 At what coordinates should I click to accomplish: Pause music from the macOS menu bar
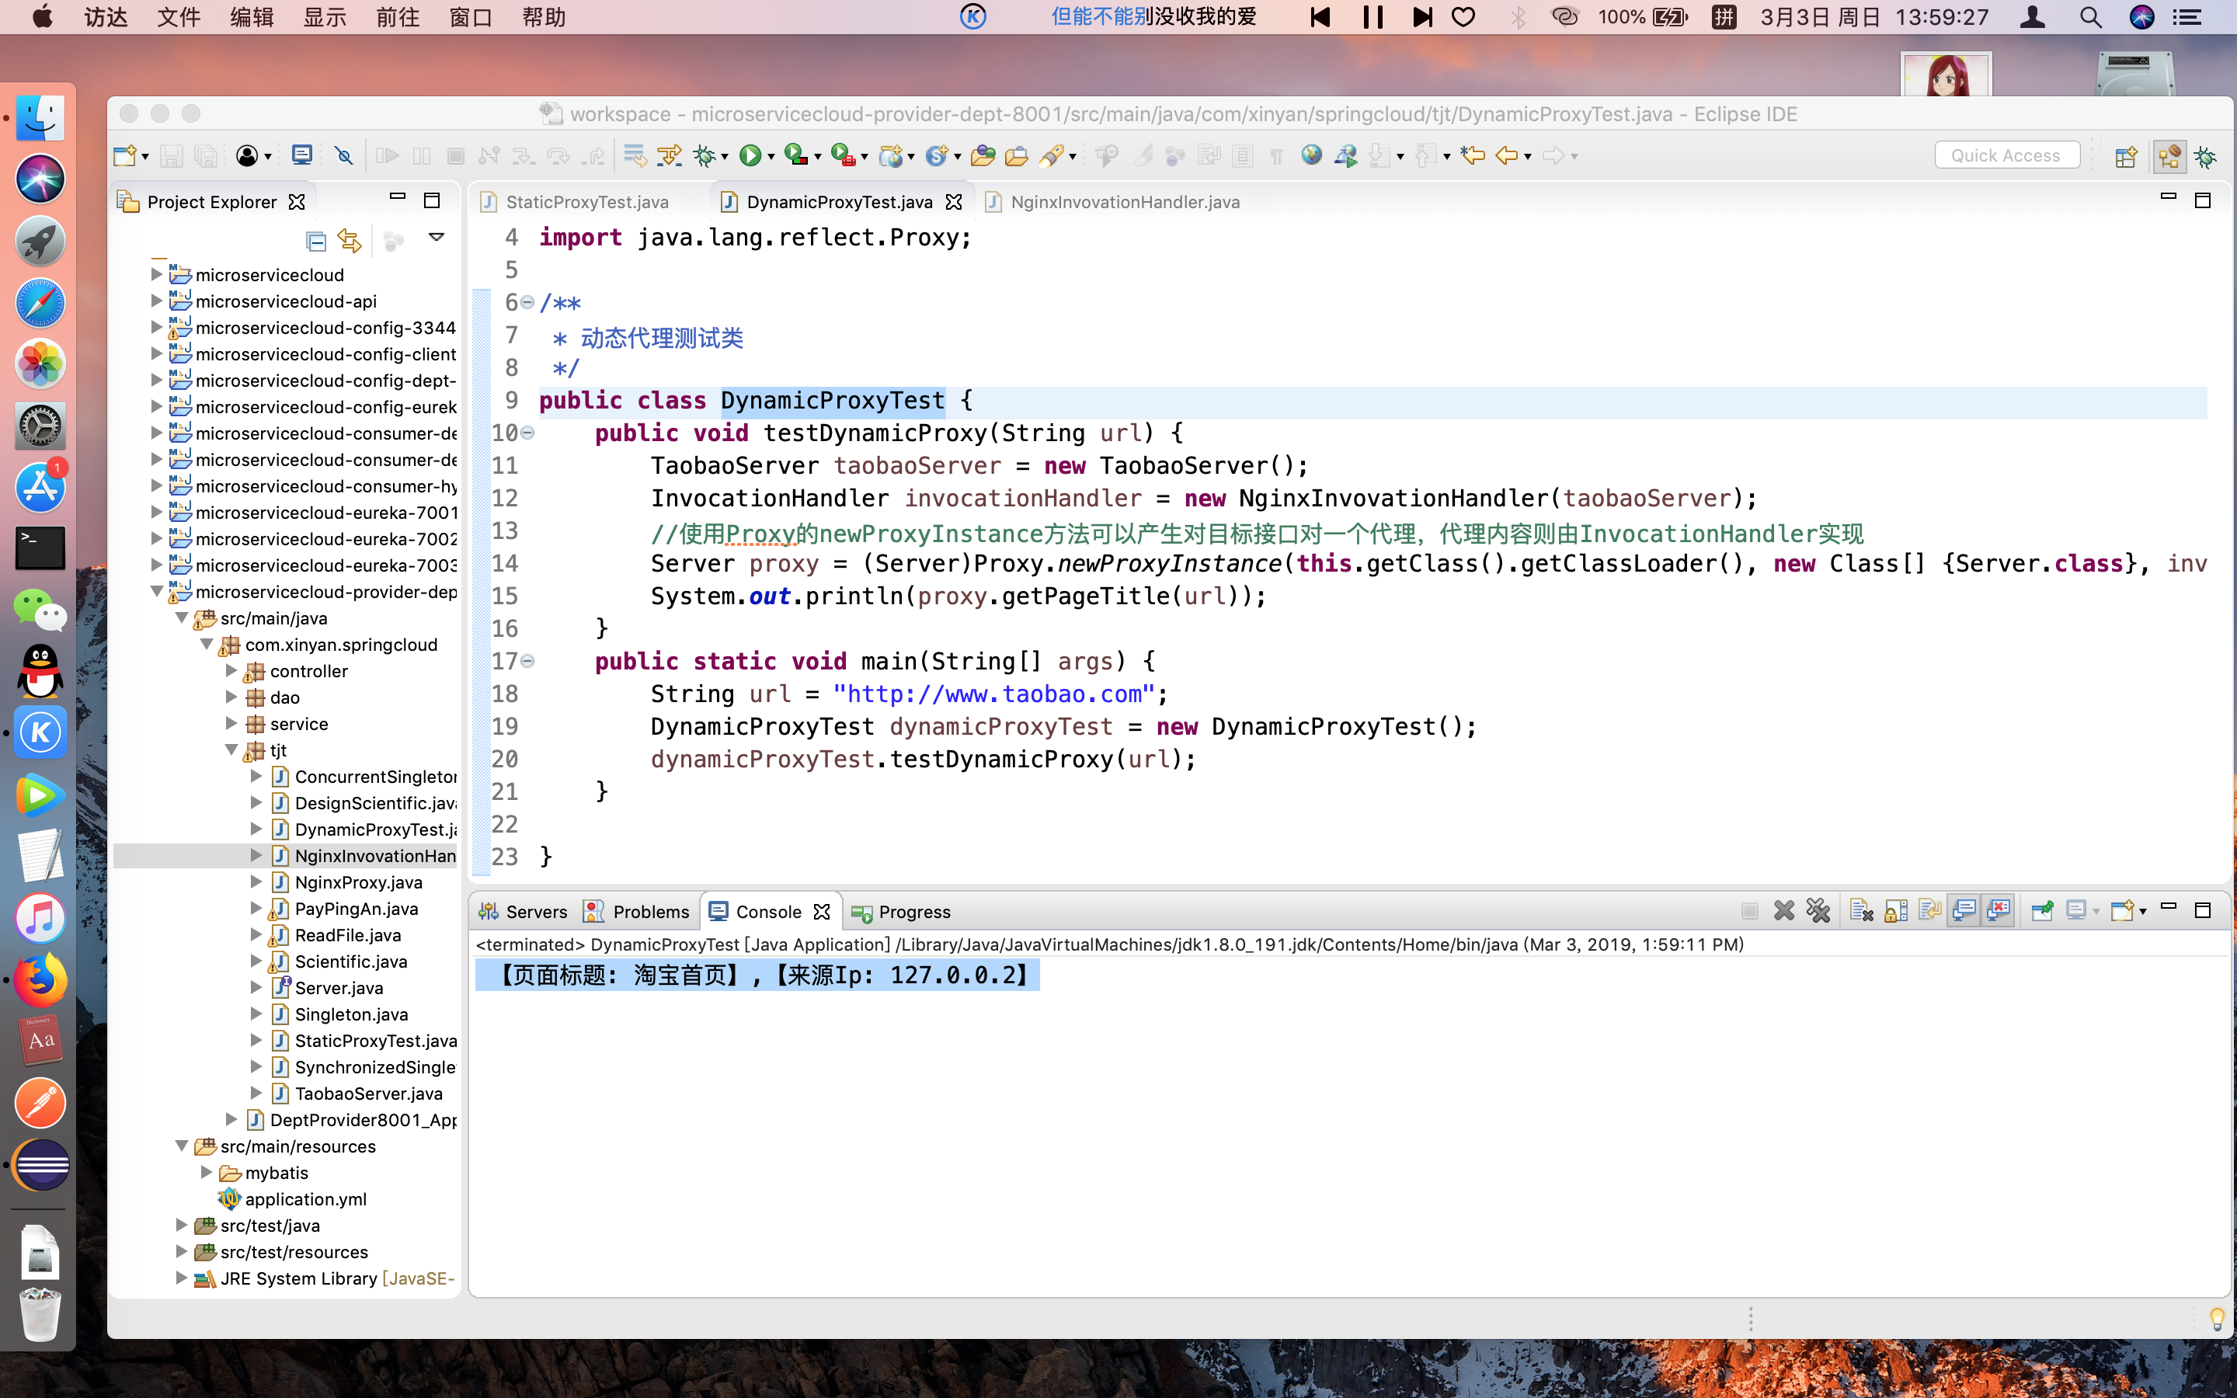coord(1372,16)
